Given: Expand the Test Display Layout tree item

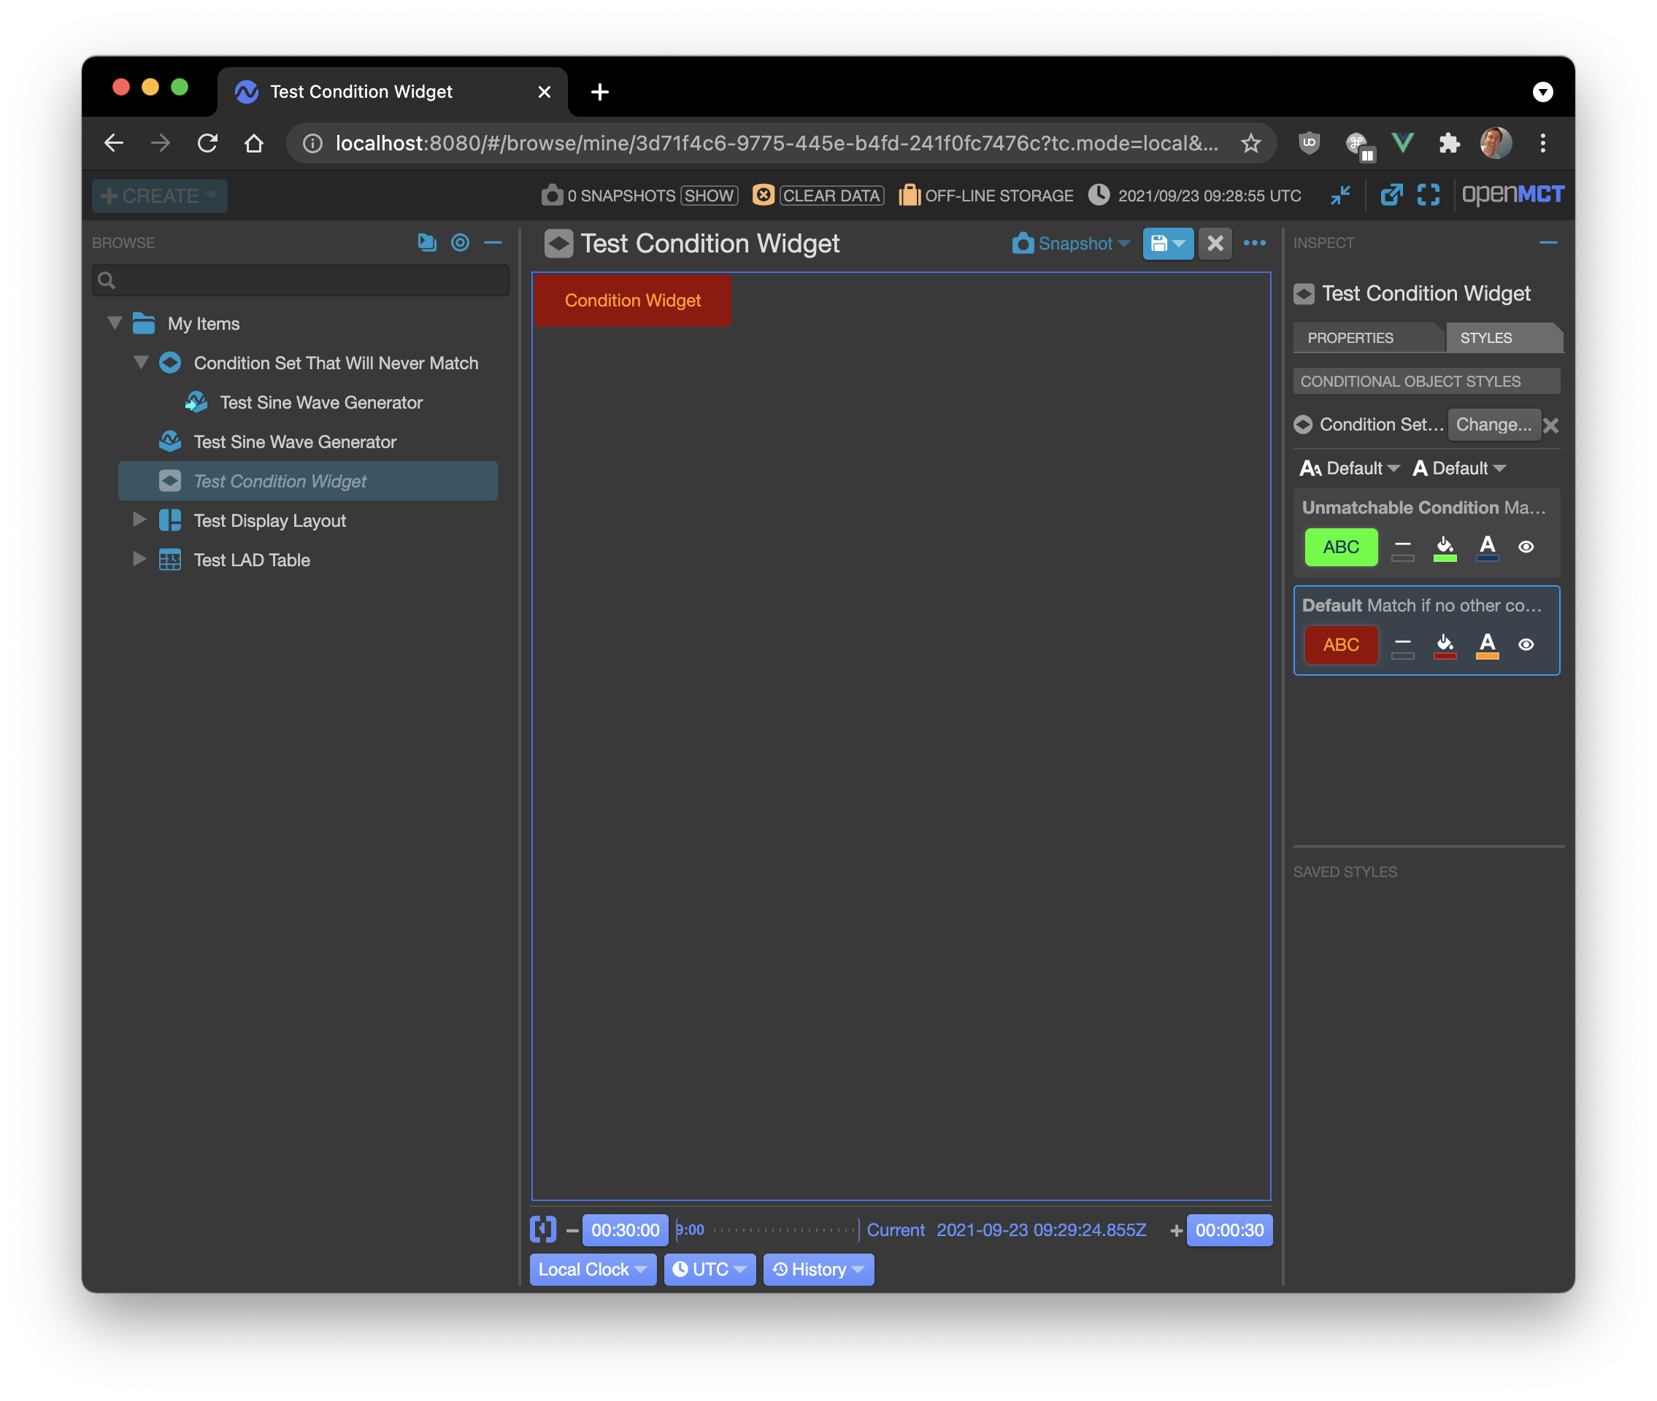Looking at the screenshot, I should [x=140, y=520].
